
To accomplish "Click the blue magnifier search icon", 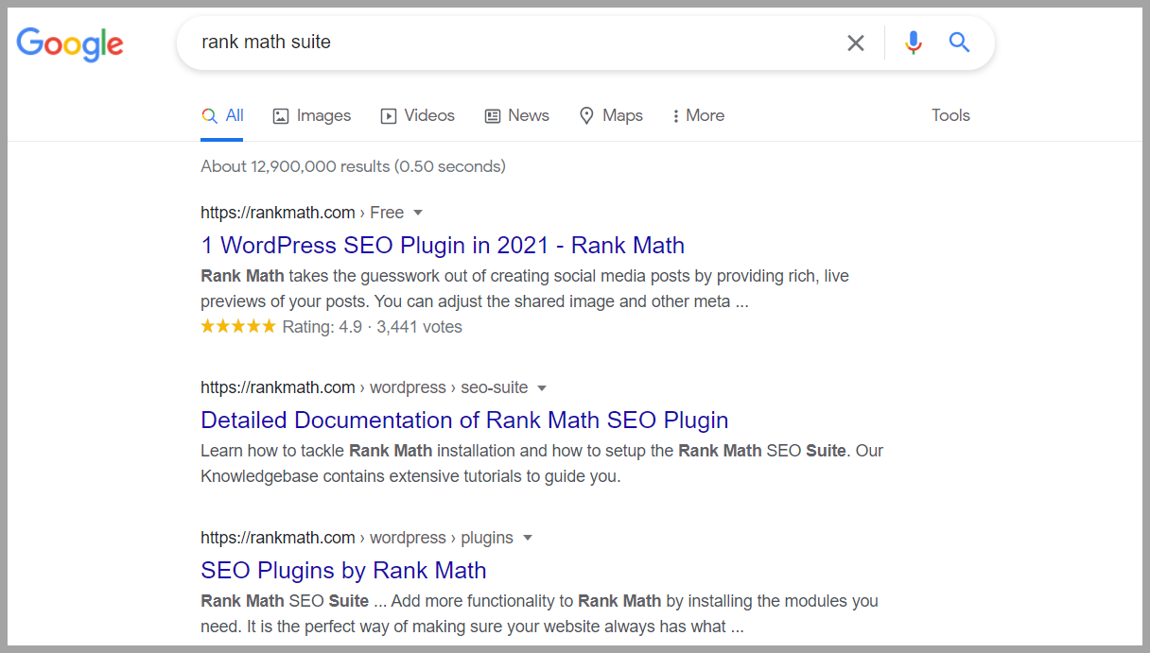I will (x=959, y=43).
